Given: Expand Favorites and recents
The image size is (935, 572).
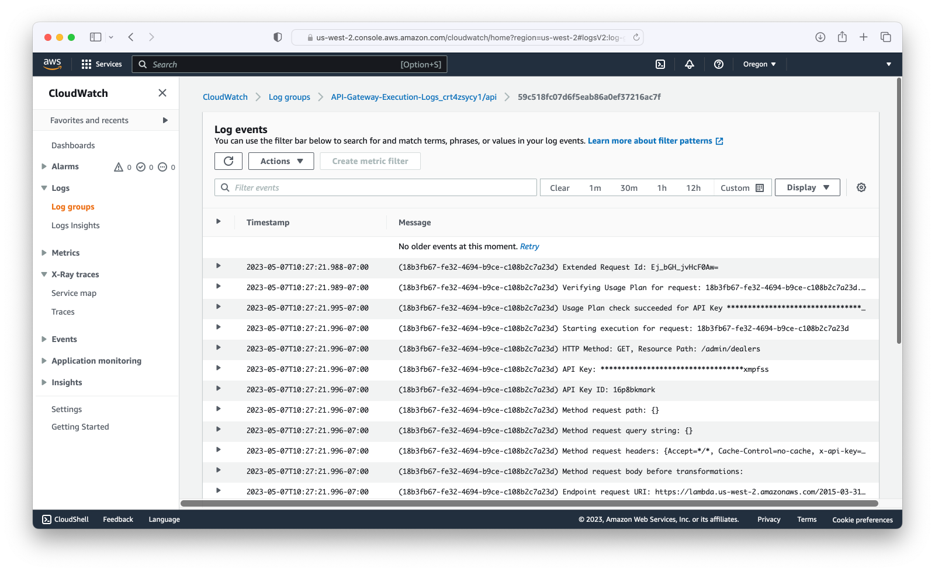Looking at the screenshot, I should coord(165,120).
